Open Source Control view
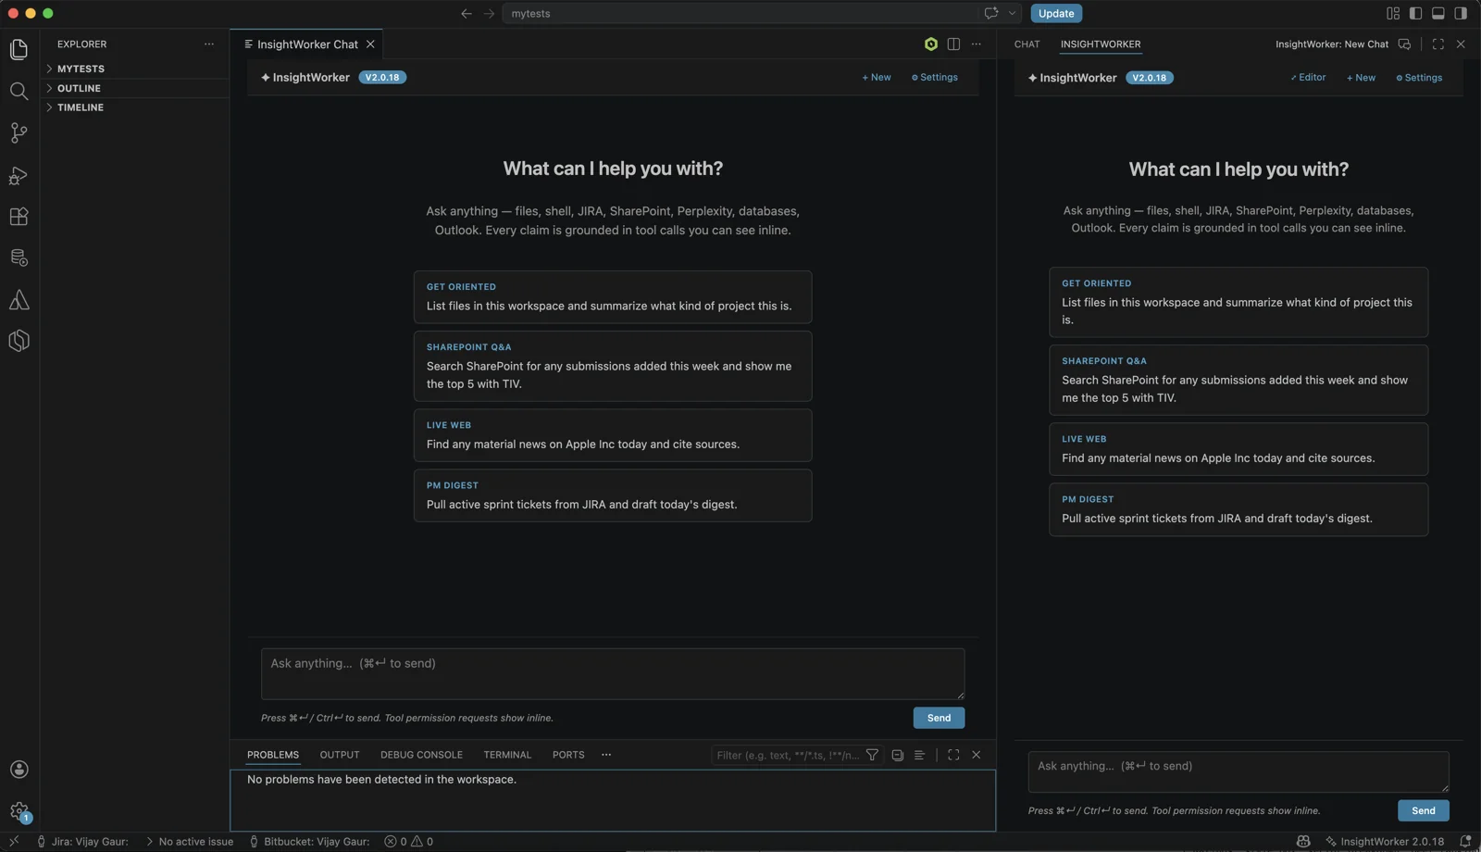 point(19,132)
